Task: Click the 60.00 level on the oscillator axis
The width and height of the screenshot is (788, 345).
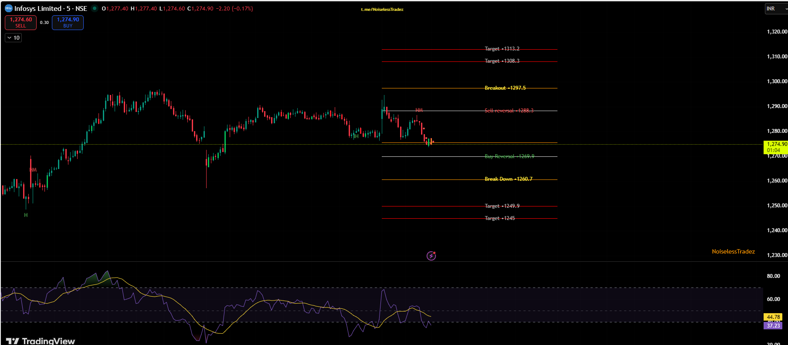Action: coord(774,299)
